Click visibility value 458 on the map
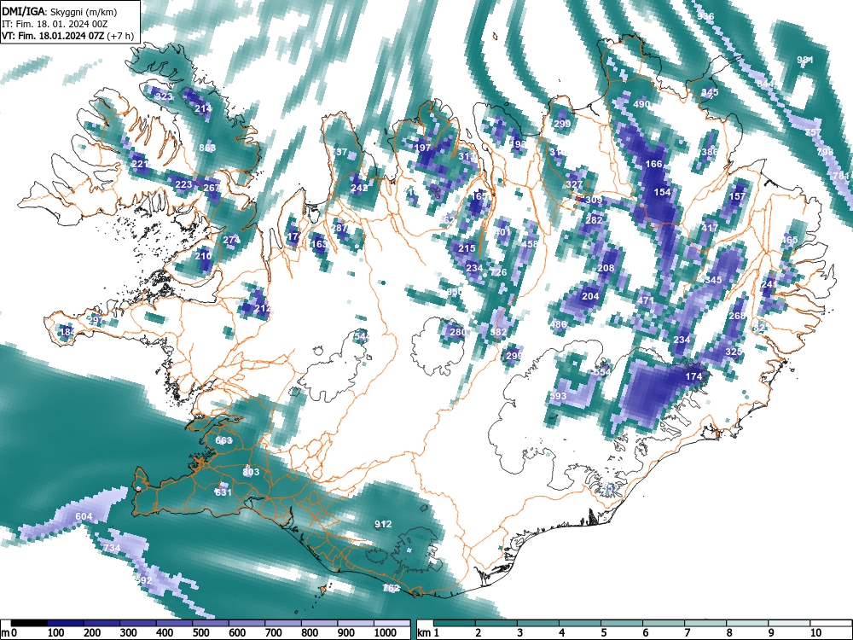This screenshot has width=853, height=640. (x=530, y=244)
